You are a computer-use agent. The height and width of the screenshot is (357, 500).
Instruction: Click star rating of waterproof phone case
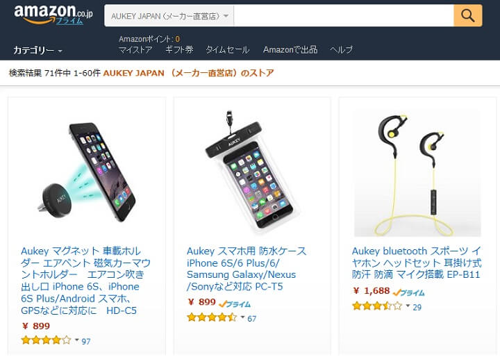point(212,317)
